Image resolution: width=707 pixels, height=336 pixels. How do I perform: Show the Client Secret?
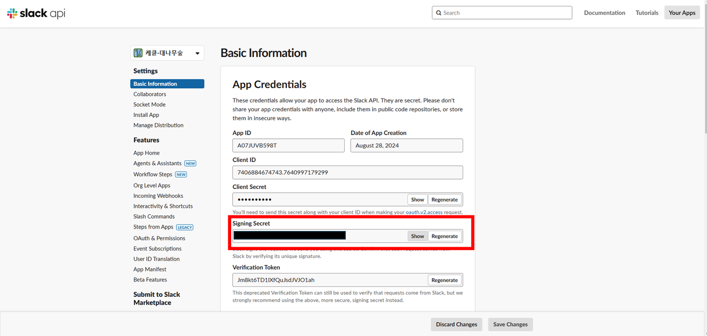tap(417, 200)
